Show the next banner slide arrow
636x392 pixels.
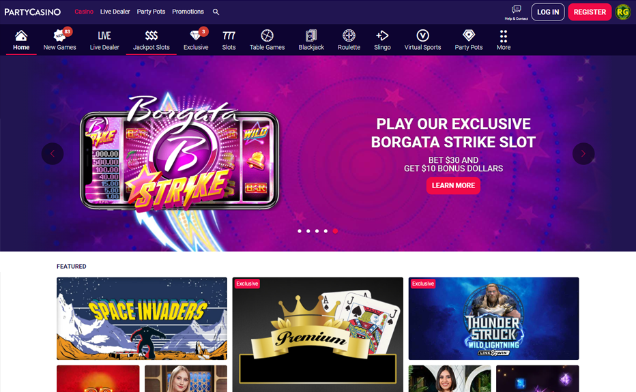pyautogui.click(x=583, y=153)
